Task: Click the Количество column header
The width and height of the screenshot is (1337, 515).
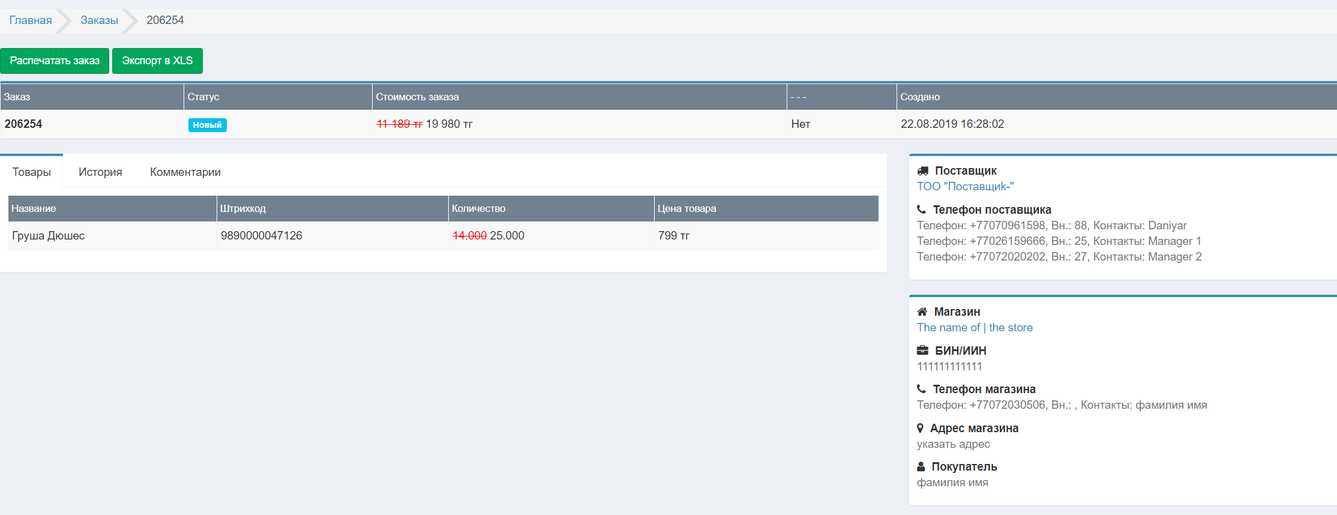Action: click(478, 208)
